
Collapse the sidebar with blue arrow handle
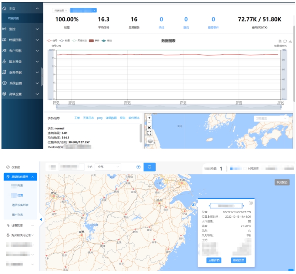[41, 220]
